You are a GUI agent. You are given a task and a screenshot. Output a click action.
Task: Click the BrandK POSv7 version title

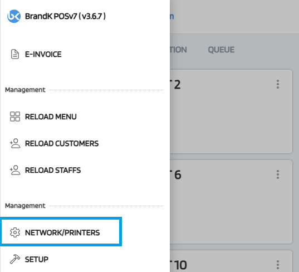click(x=65, y=16)
